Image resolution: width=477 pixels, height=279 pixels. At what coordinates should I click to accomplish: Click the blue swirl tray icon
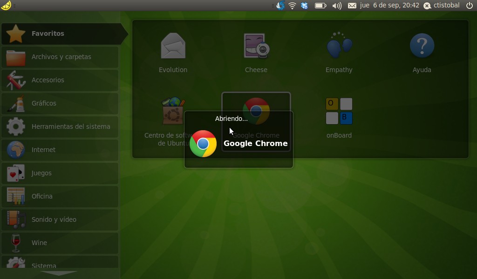click(280, 6)
